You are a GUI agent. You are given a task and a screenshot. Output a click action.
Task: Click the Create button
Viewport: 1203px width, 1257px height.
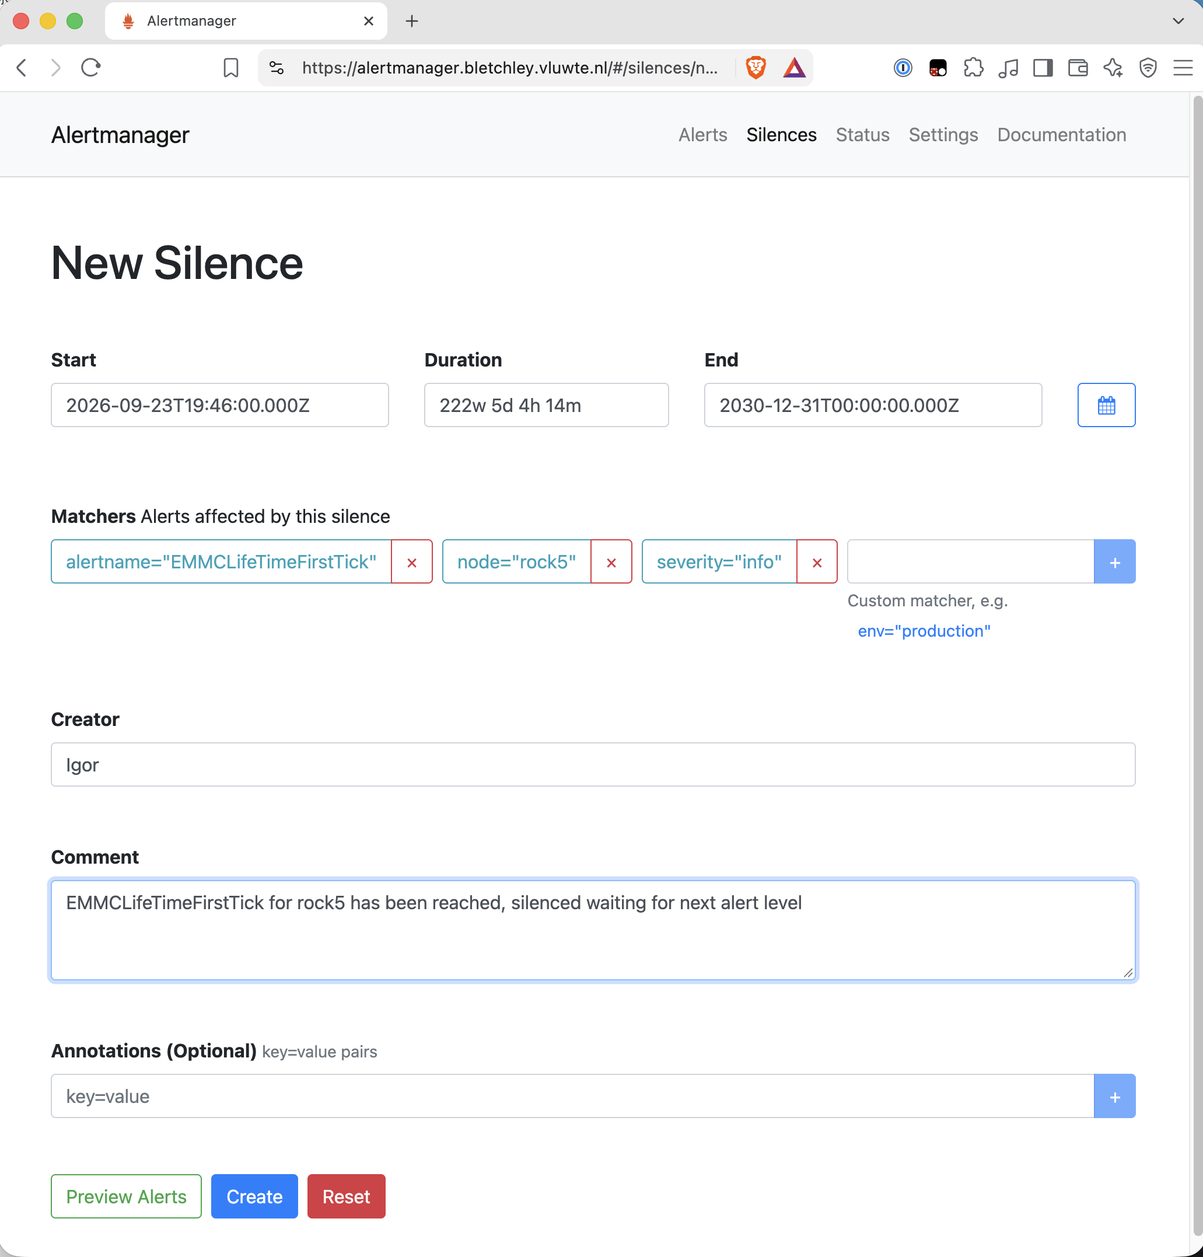254,1196
